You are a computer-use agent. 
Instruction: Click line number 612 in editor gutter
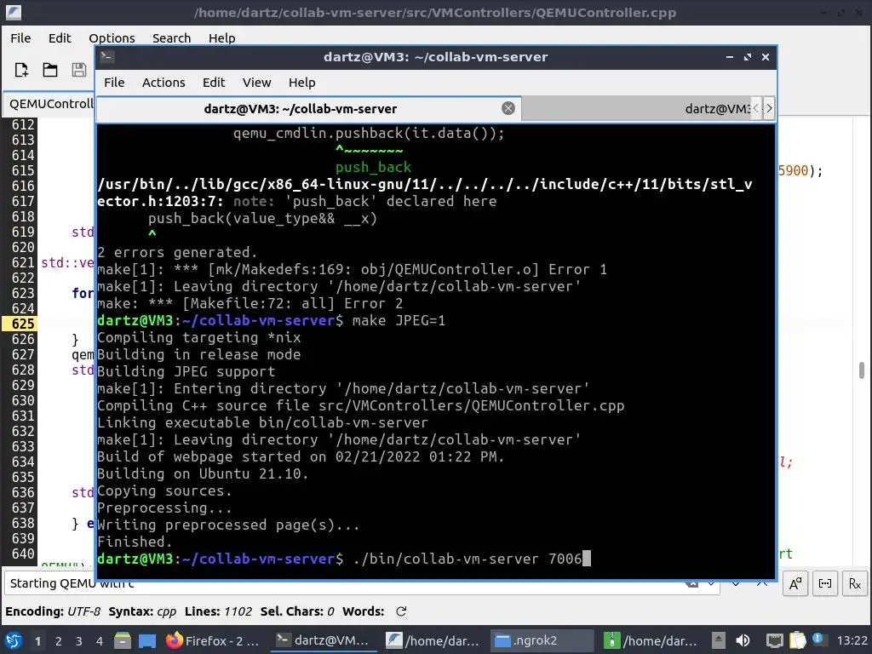pyautogui.click(x=23, y=124)
